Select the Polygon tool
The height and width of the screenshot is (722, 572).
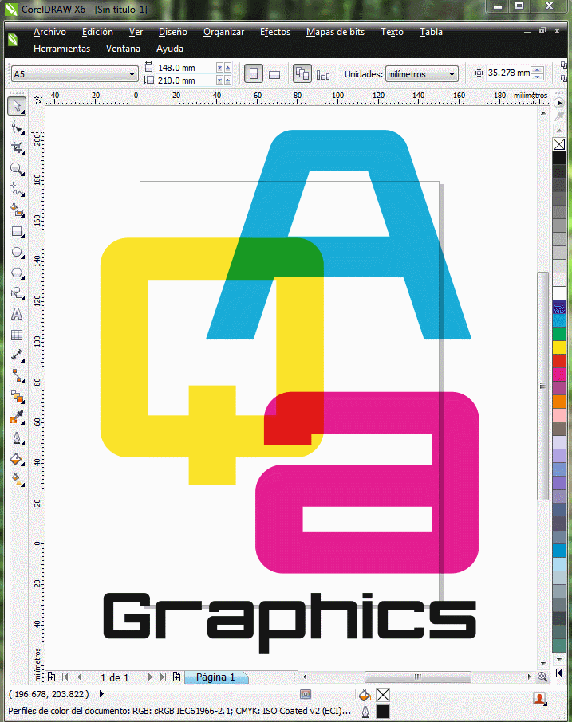(17, 273)
